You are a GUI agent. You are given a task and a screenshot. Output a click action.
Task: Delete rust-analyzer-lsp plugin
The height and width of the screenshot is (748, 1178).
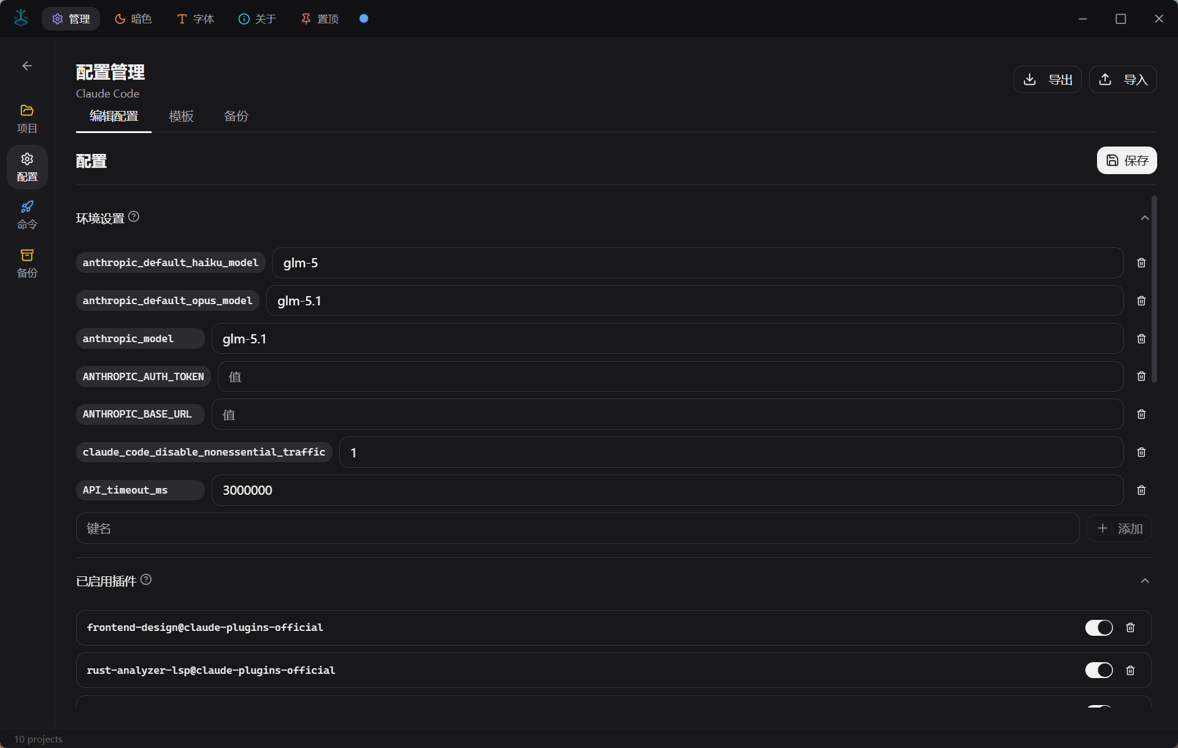[x=1130, y=671]
